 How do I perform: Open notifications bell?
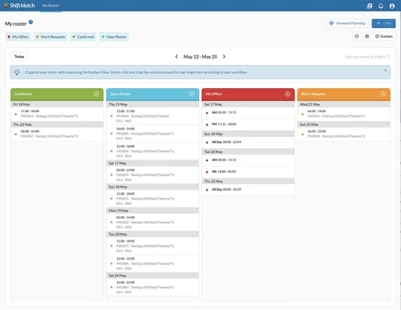click(381, 6)
